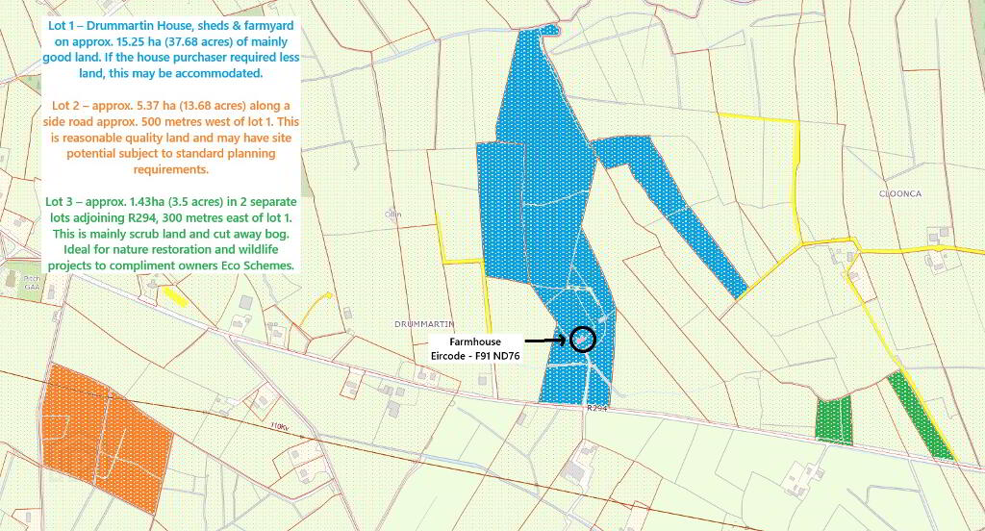Click the black circle farmhouse marker

tap(583, 340)
